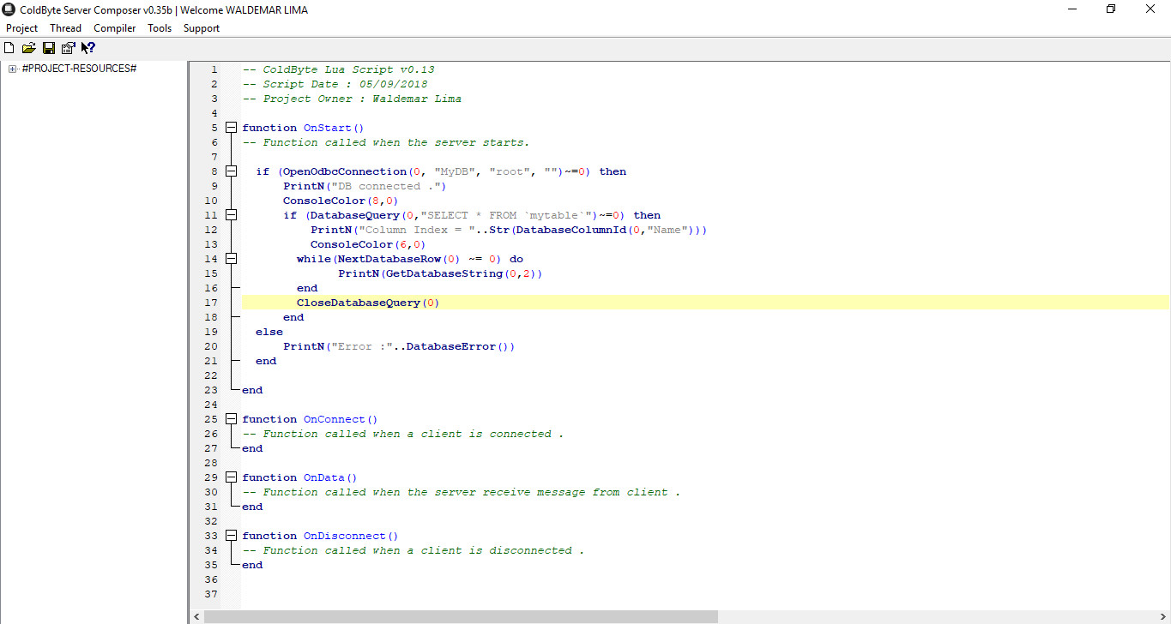The width and height of the screenshot is (1171, 624).
Task: Open the Compiler menu
Action: coord(114,27)
